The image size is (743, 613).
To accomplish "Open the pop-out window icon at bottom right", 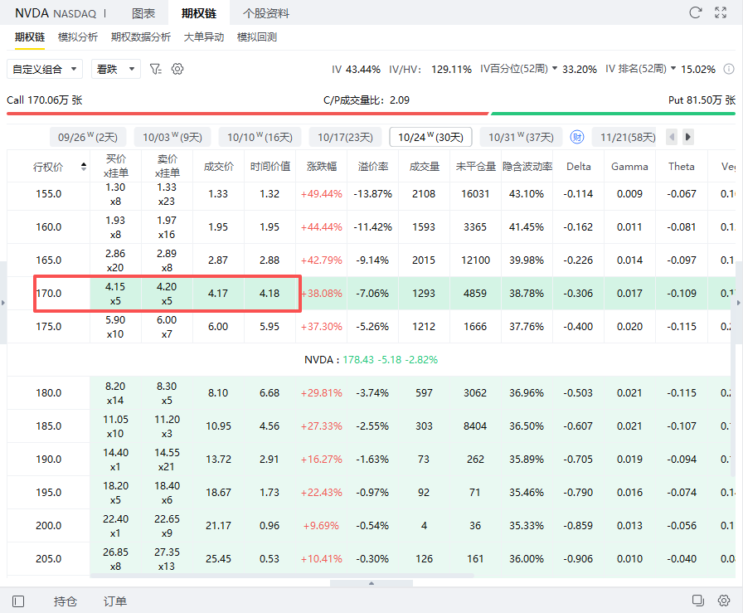I will coord(698,601).
